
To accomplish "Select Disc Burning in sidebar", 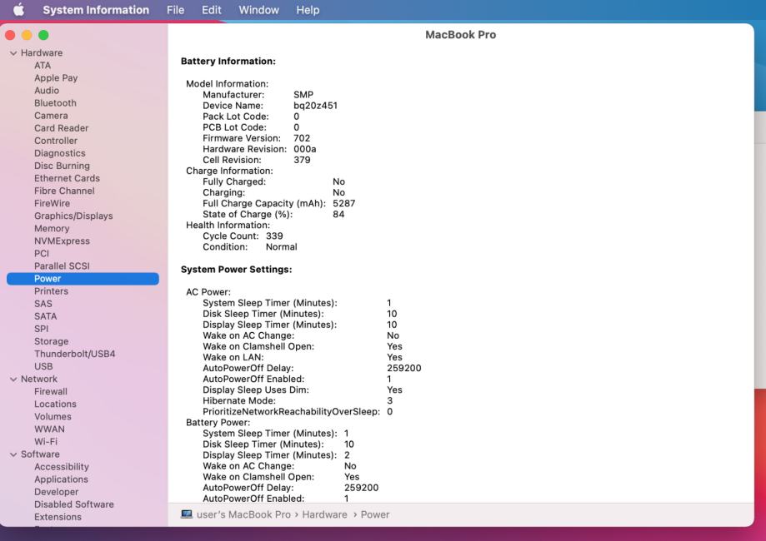I will point(62,166).
